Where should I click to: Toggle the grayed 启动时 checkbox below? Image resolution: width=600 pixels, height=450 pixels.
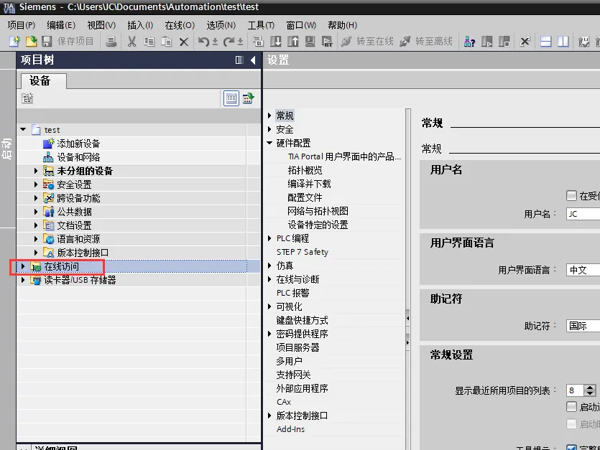point(573,423)
